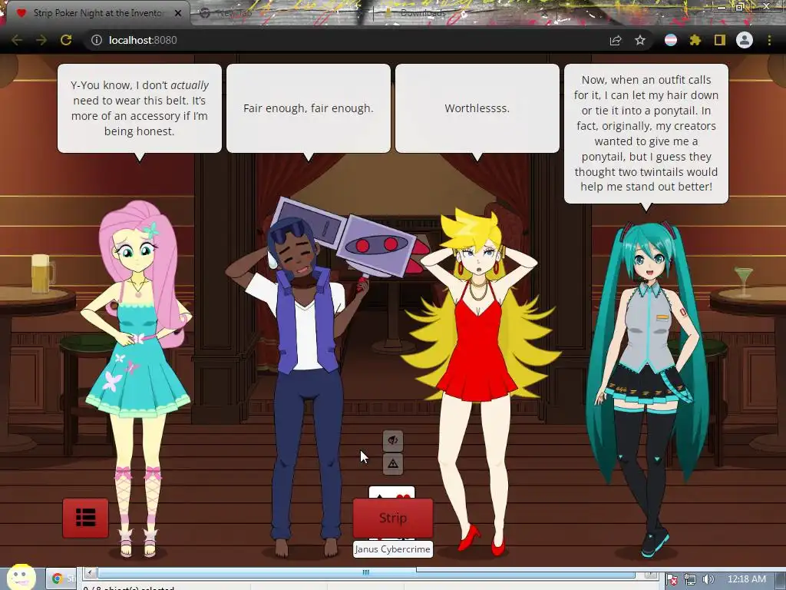Click the Janus Cybercrime name label

tap(392, 549)
